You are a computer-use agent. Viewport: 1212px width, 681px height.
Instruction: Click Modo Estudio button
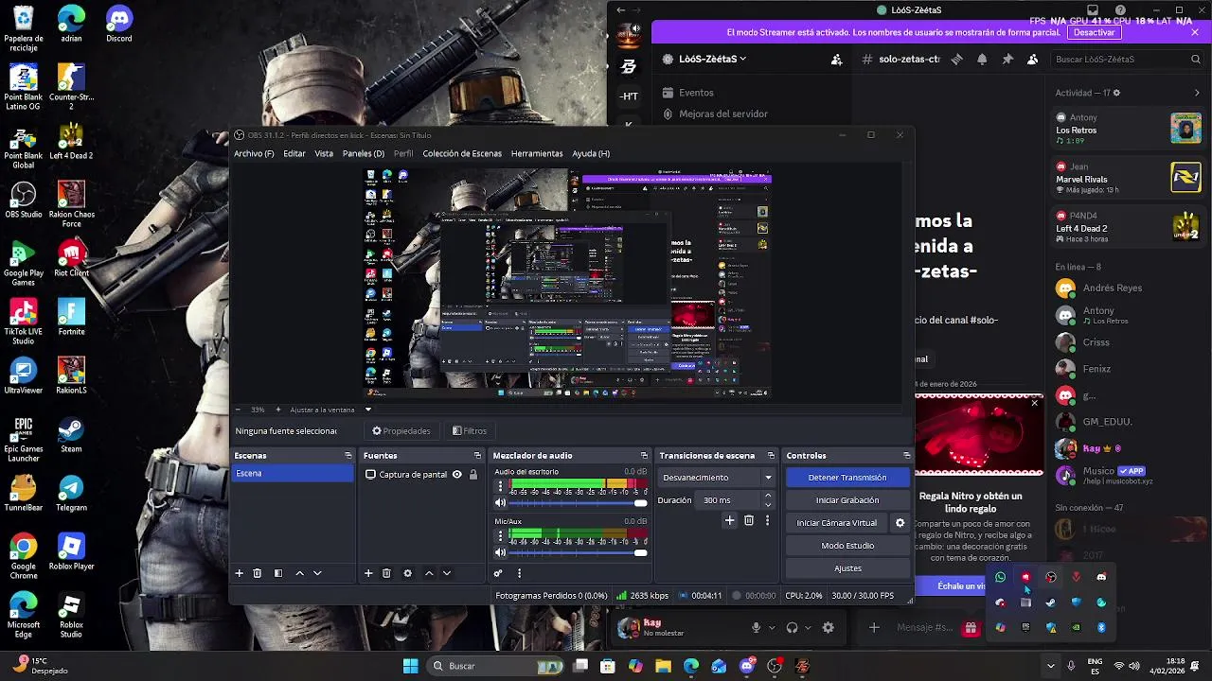coord(847,546)
